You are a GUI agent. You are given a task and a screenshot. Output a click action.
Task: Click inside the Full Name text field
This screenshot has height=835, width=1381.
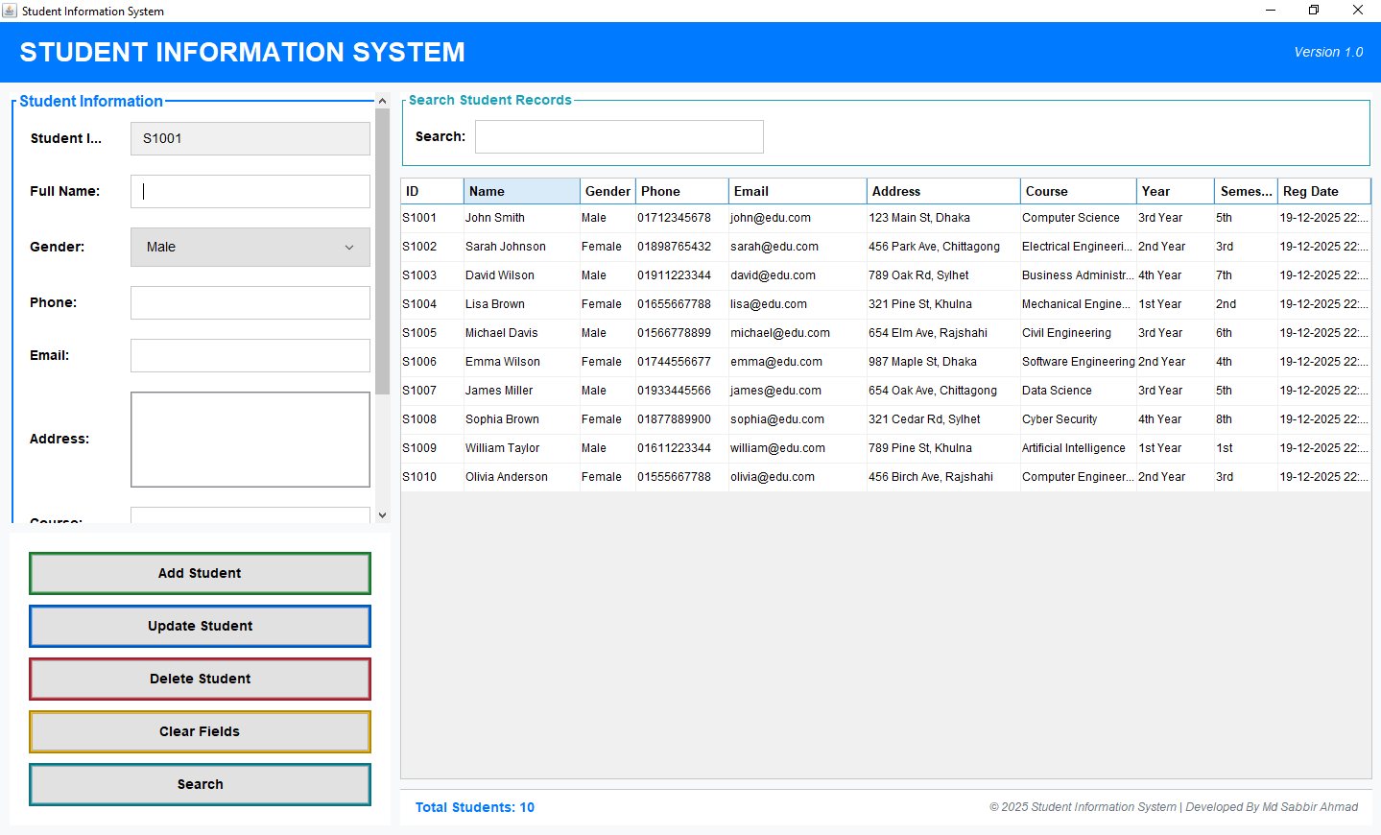pyautogui.click(x=250, y=191)
